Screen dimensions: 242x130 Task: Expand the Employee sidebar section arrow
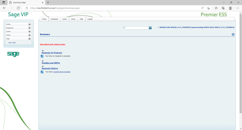[29, 28]
